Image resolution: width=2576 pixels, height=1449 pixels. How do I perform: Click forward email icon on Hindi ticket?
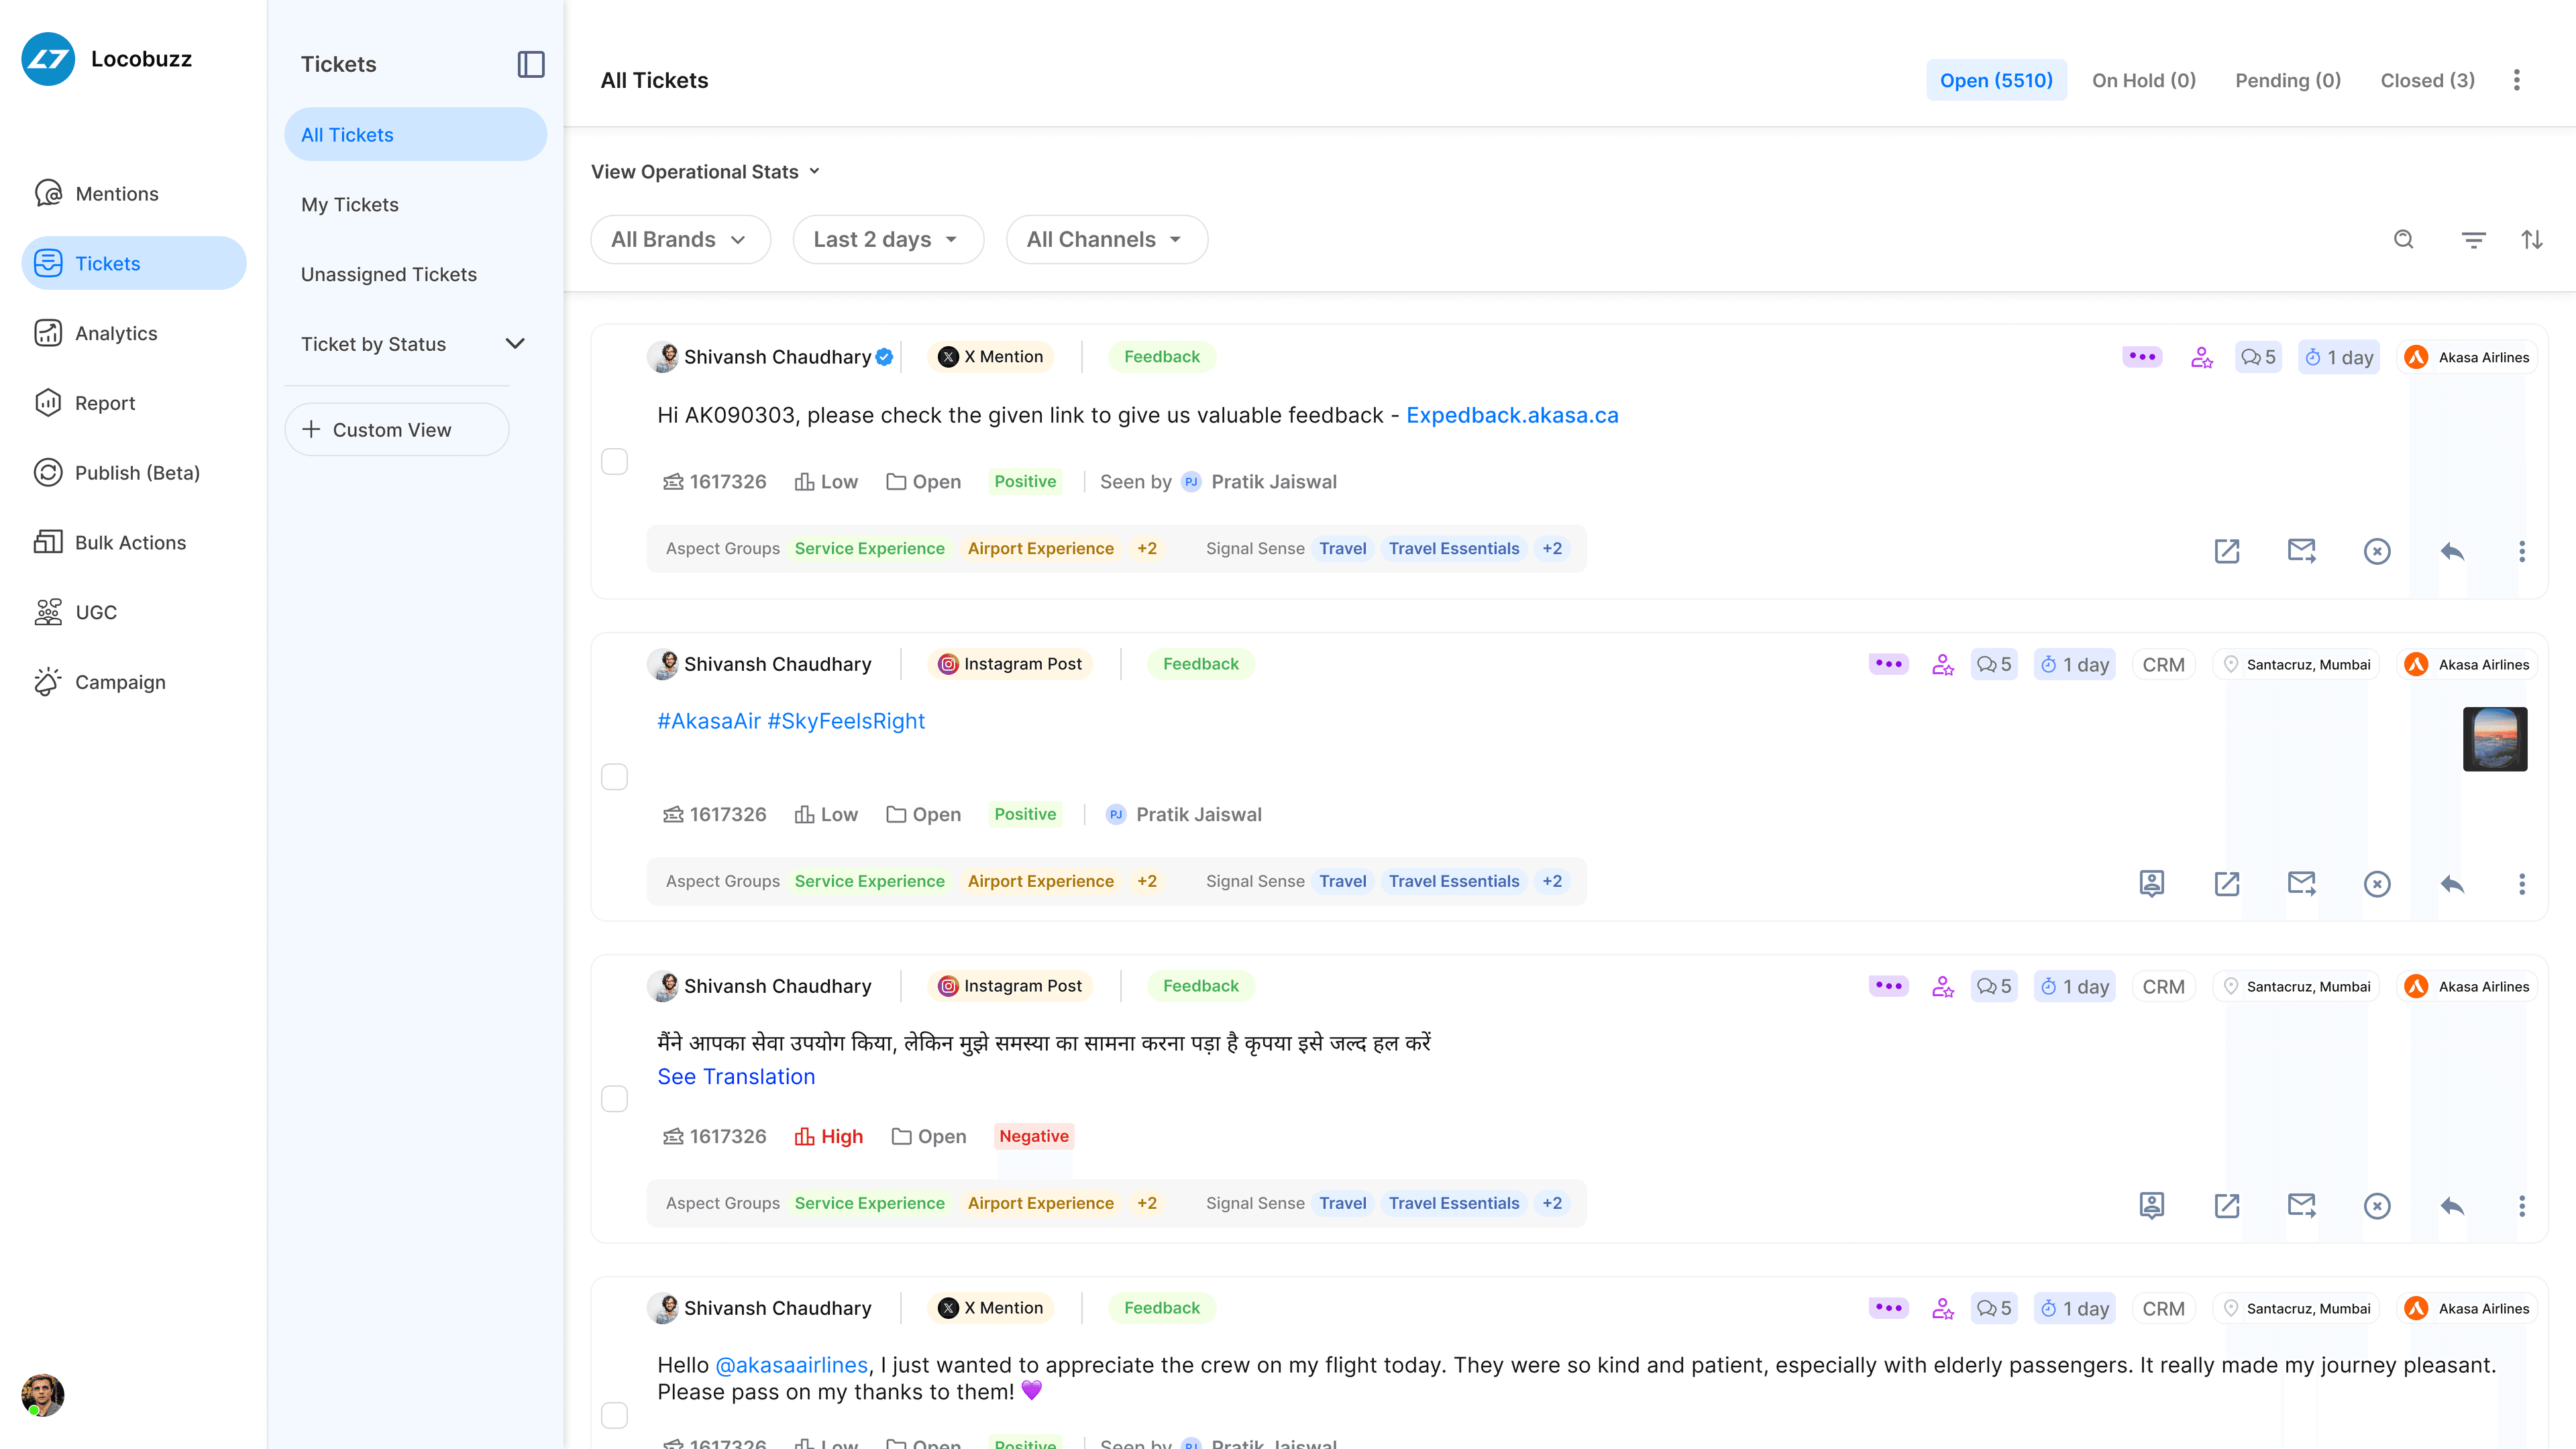click(x=2302, y=1206)
